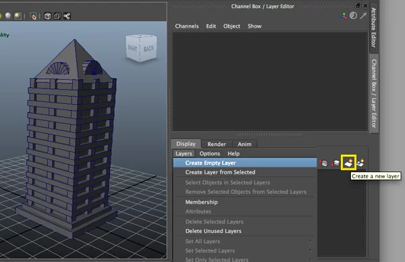Viewport: 405px width, 262px height.
Task: Click create layer and assign selected icon
Action: [360, 163]
